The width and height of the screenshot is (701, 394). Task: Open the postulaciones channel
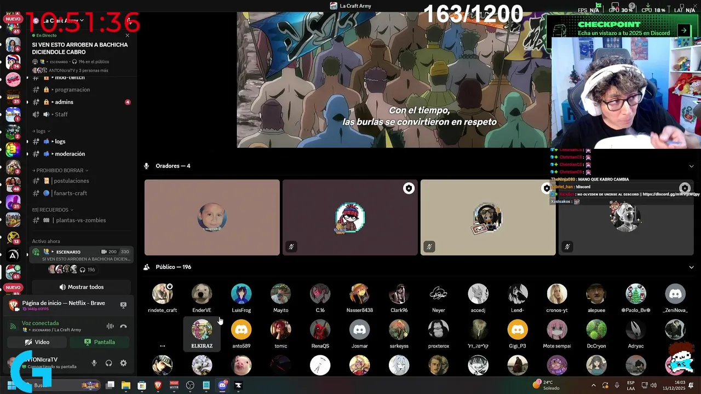(81, 181)
